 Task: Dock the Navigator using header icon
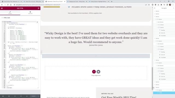tap(154, 8)
